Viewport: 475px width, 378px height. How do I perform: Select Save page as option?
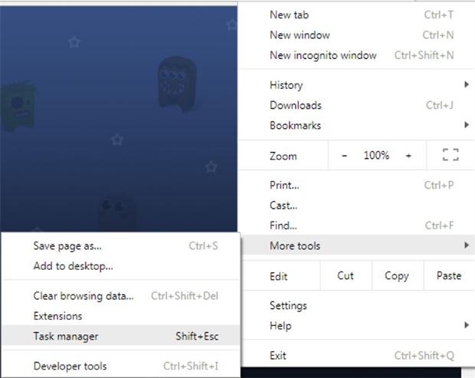pyautogui.click(x=120, y=245)
